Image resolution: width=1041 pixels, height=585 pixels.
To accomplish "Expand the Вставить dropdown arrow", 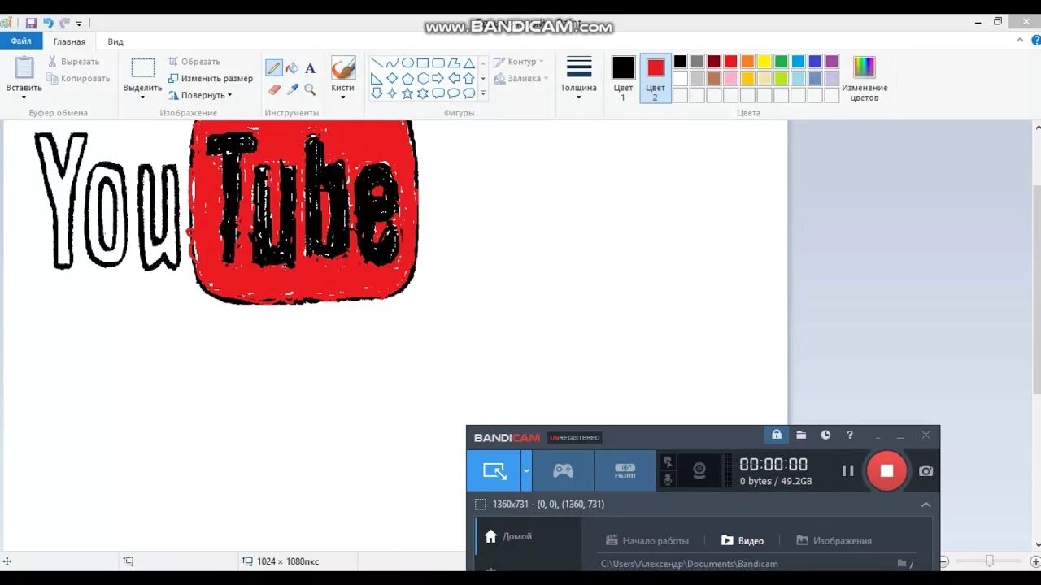I will click(24, 97).
